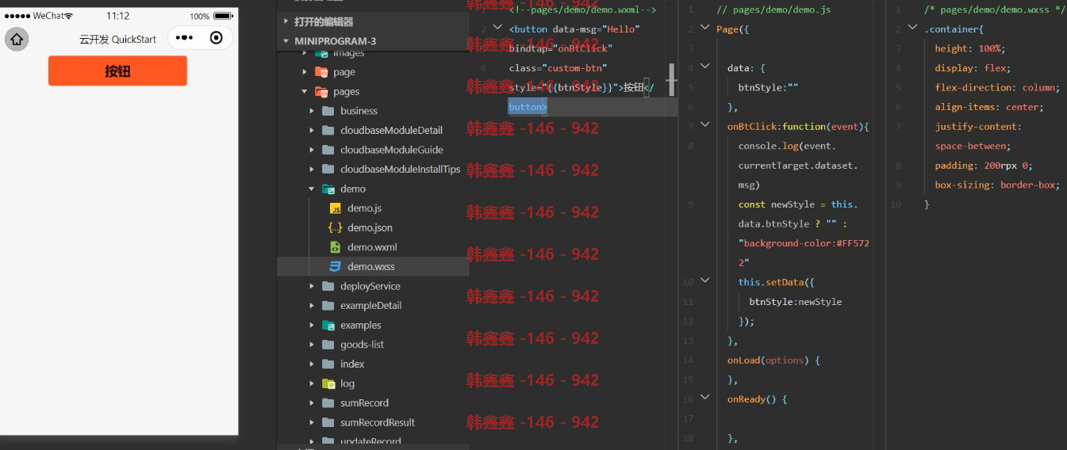Expand the goods-list folder arrow
The image size is (1067, 450).
point(312,345)
